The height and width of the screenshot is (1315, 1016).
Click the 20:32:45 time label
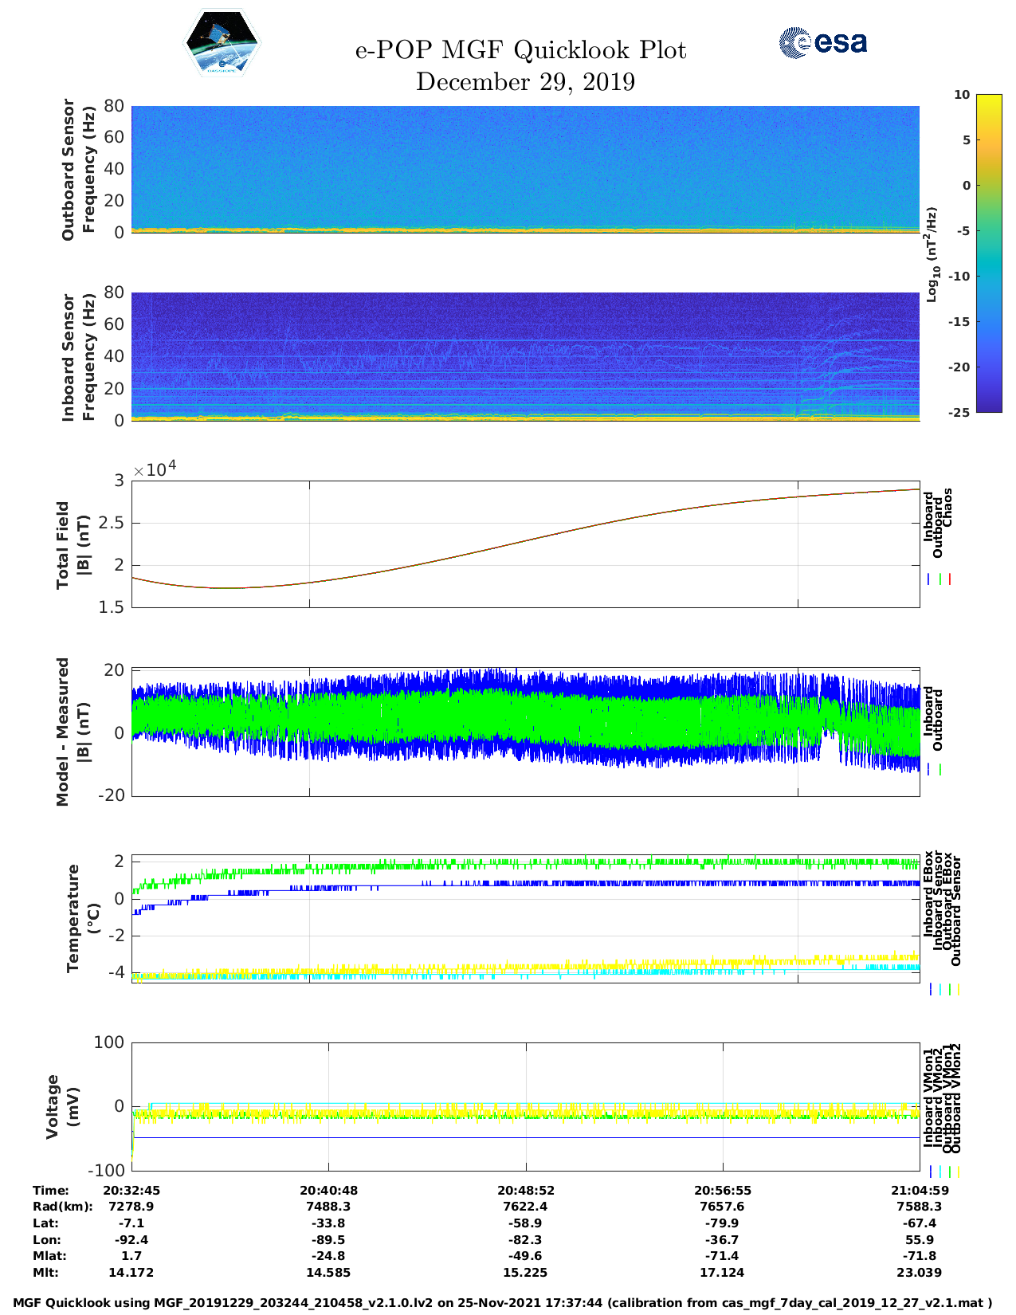click(131, 1190)
